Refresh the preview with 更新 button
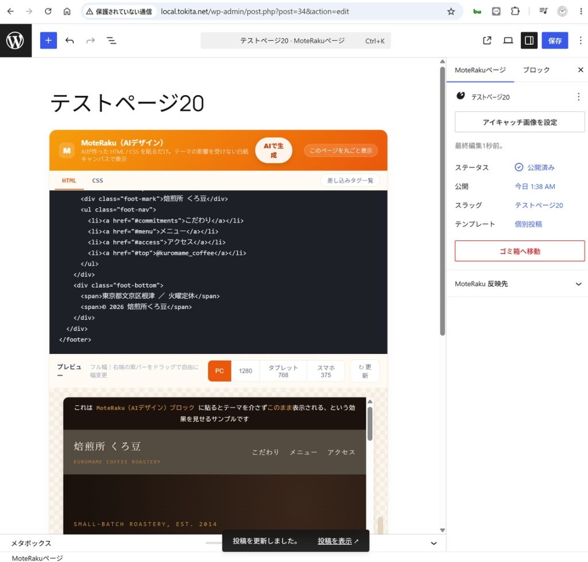This screenshot has width=588, height=562. 365,370
